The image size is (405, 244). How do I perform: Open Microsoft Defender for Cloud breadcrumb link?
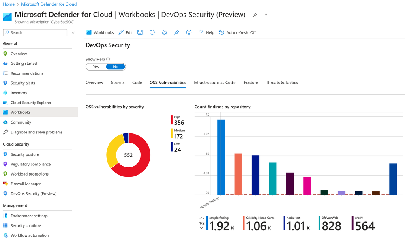(x=49, y=4)
